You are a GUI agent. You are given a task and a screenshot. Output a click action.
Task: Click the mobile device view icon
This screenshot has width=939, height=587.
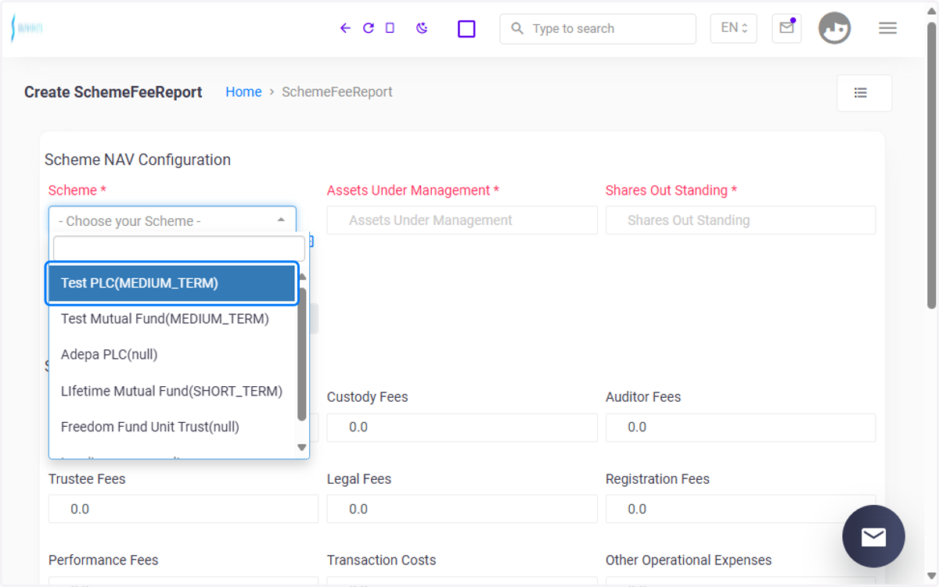click(x=390, y=28)
